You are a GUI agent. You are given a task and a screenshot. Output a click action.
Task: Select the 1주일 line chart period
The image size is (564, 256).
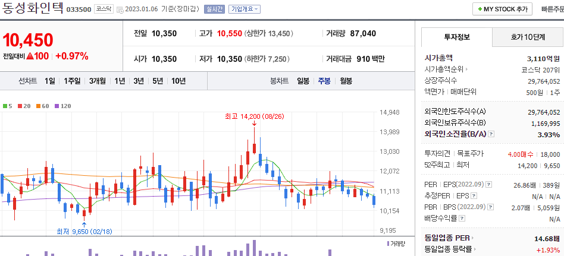(72, 81)
